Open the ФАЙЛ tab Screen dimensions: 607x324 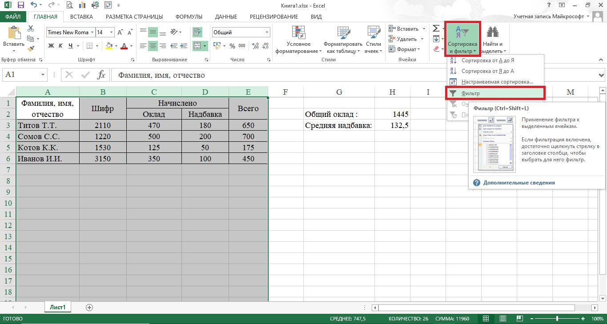pyautogui.click(x=13, y=16)
